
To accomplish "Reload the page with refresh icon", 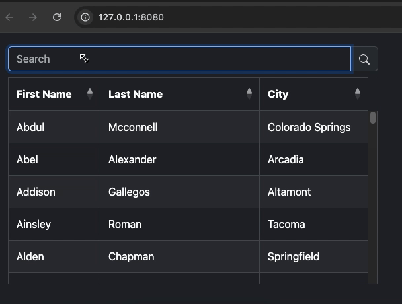I will (57, 17).
